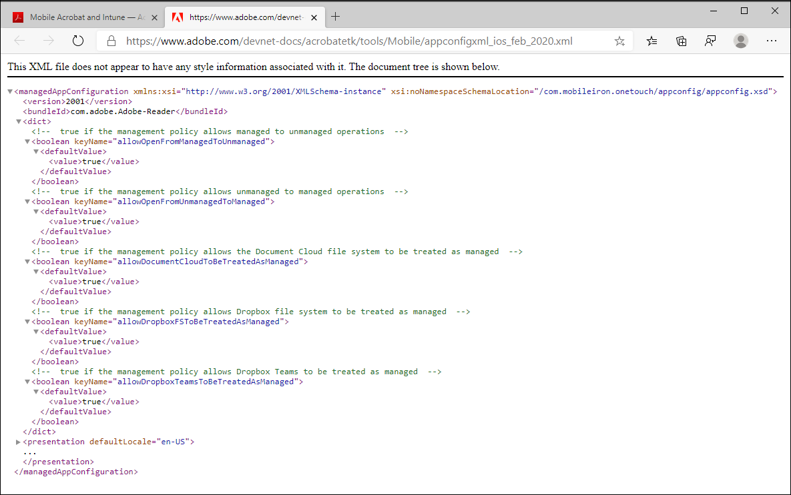791x495 pixels.
Task: Close the adobe.com devnet tab
Action: click(314, 17)
